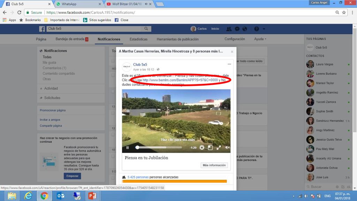Screen dimensions: 357x201
Task: Expand the Solicitudes section
Action: [x=52, y=98]
